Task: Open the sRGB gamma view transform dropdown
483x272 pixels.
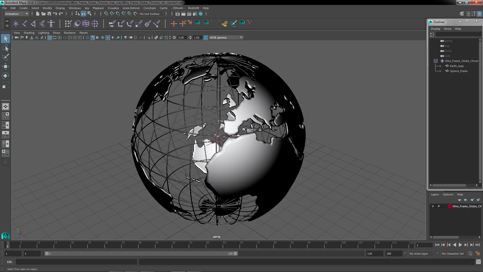Action: click(x=226, y=38)
